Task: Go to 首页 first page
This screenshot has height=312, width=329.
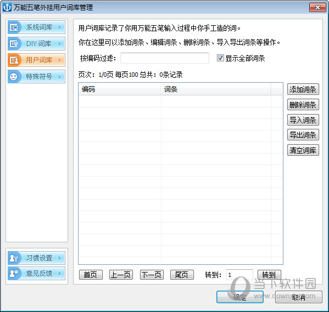Action: tap(91, 275)
